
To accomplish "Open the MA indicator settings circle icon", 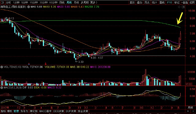I will coord(28,7).
